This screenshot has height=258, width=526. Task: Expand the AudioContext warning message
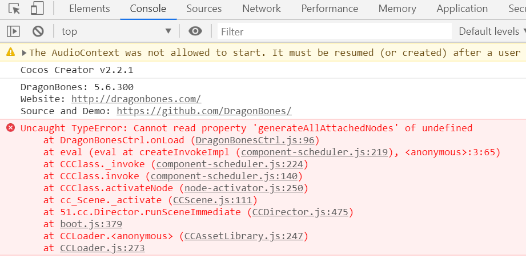coord(24,53)
